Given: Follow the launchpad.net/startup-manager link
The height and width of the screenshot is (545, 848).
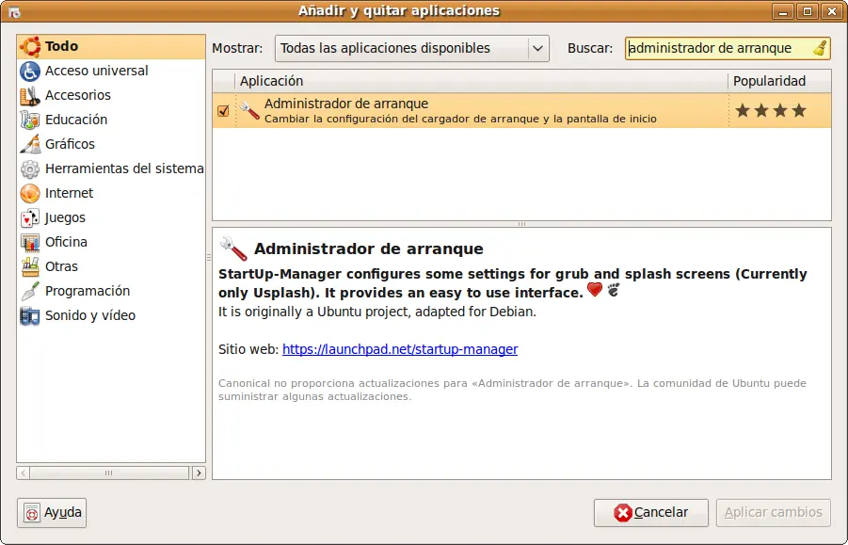Looking at the screenshot, I should [399, 349].
